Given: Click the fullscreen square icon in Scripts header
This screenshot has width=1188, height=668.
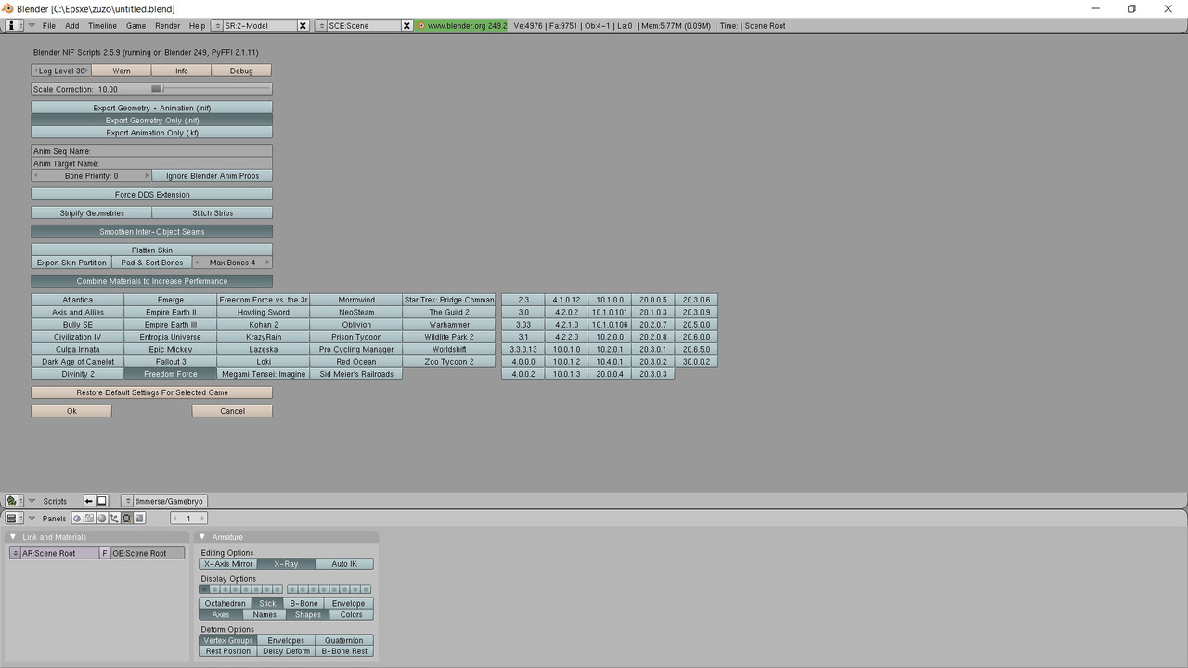Looking at the screenshot, I should pos(102,501).
